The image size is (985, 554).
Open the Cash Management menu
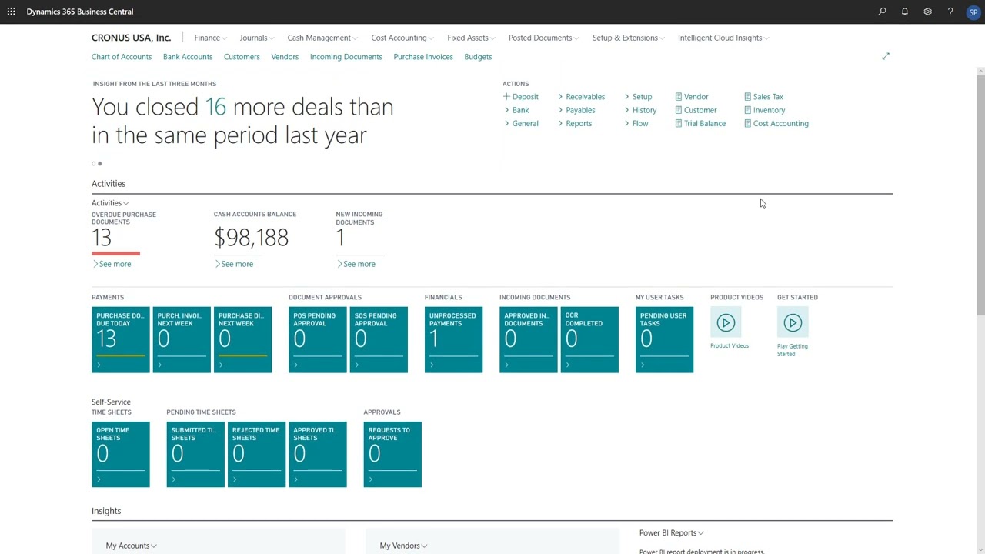(322, 38)
